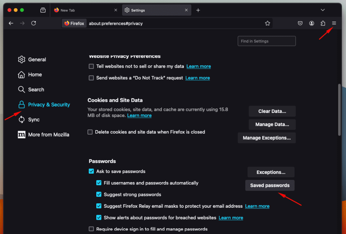Open the Save to Pocket icon
The height and width of the screenshot is (234, 346).
click(300, 23)
